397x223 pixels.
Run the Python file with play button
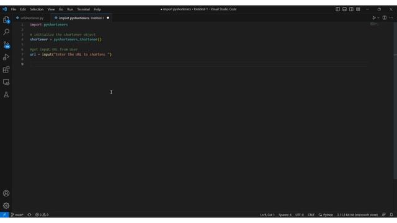point(373,18)
